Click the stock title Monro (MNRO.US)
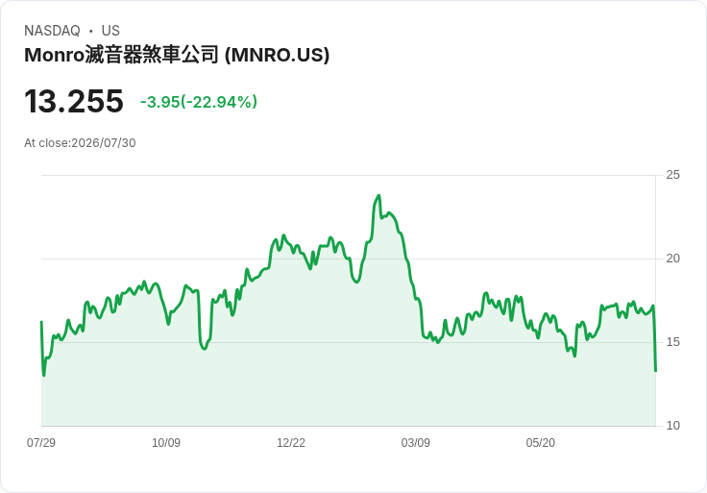The width and height of the screenshot is (707, 493). 177,55
